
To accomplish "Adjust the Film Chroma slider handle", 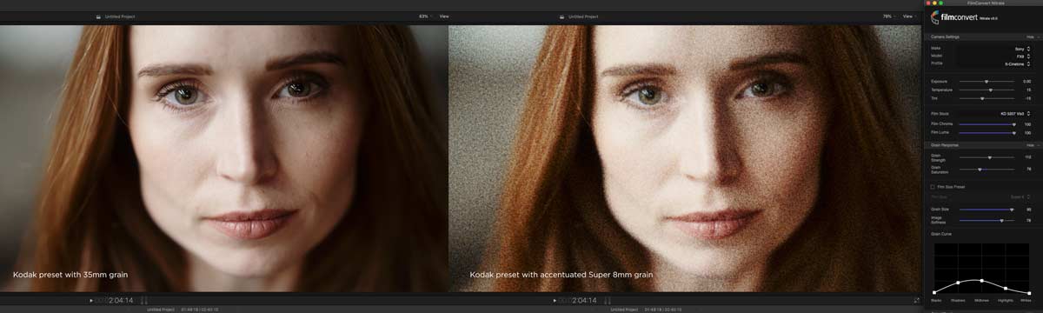I will point(1013,123).
